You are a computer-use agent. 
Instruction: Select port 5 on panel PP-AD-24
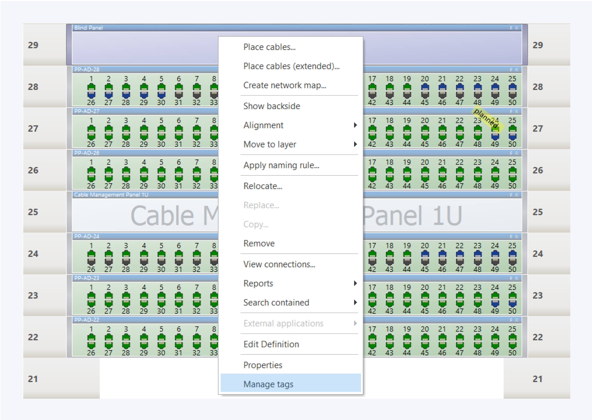pos(161,254)
